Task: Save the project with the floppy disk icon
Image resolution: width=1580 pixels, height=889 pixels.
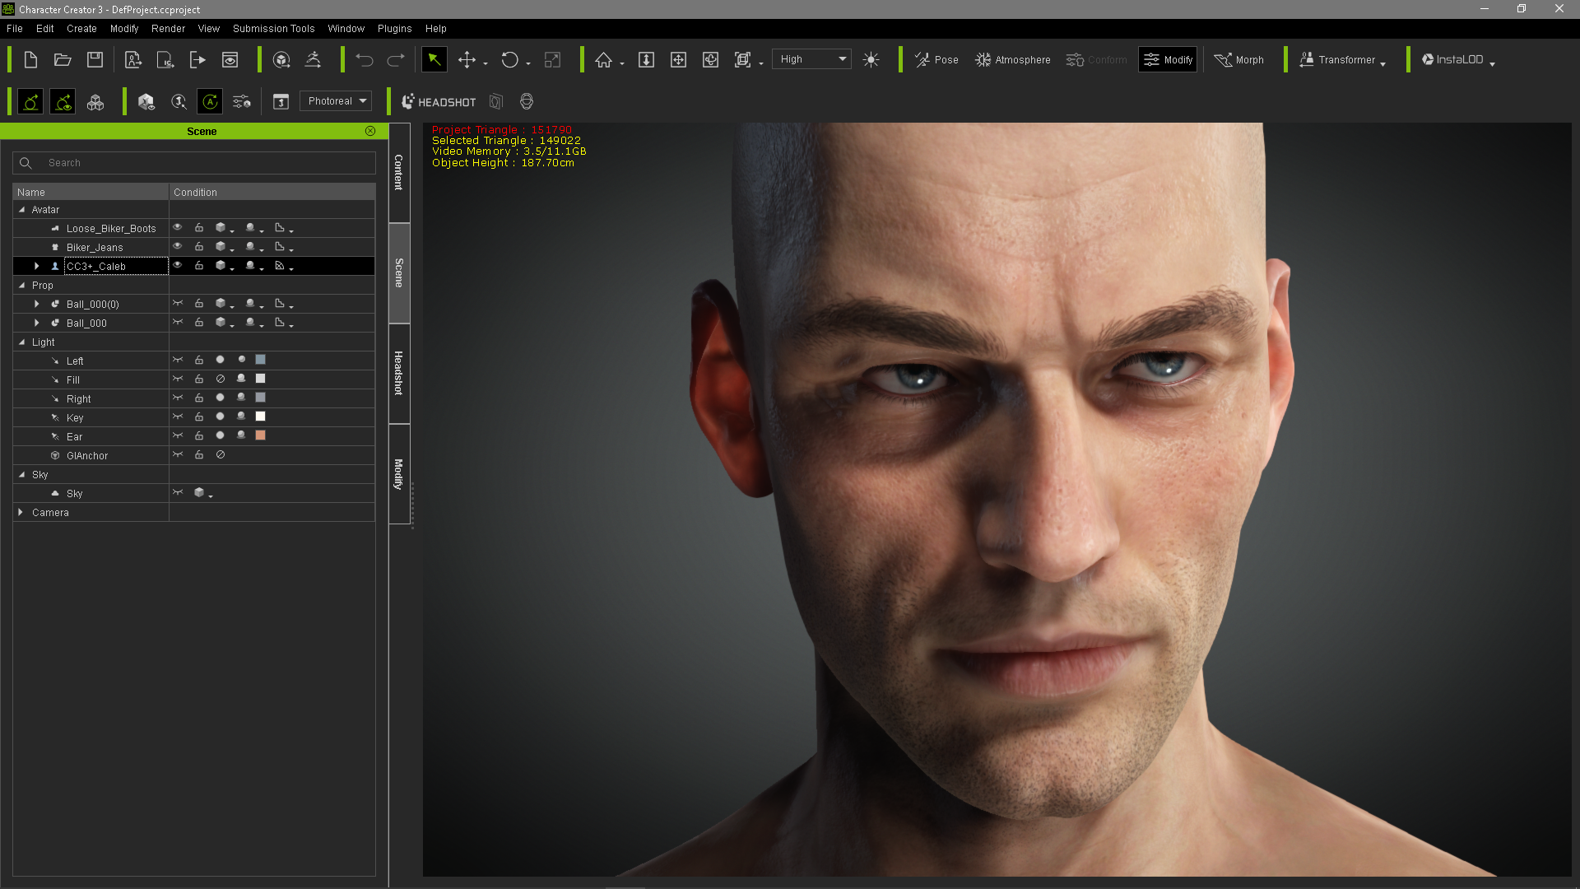Action: pyautogui.click(x=95, y=59)
